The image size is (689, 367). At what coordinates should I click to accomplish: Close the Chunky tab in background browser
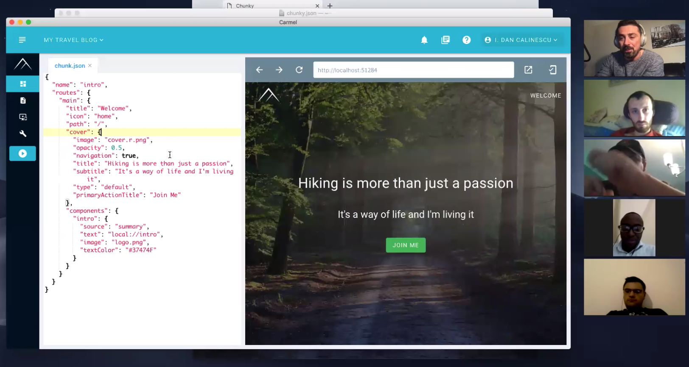tap(317, 6)
